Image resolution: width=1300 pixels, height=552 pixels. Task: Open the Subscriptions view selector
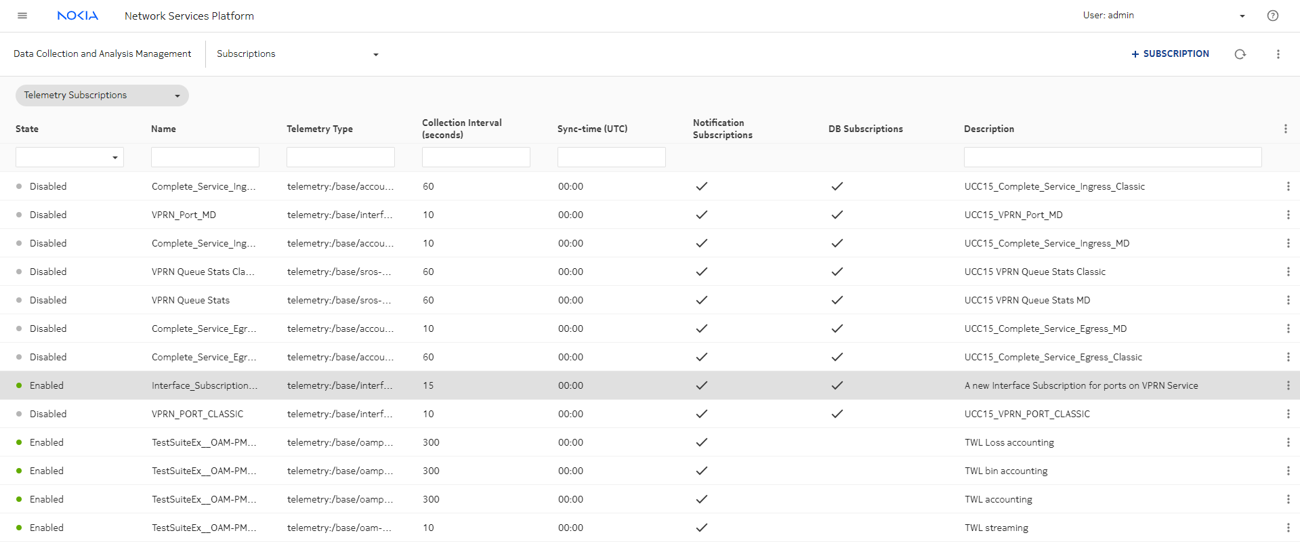[x=297, y=54]
